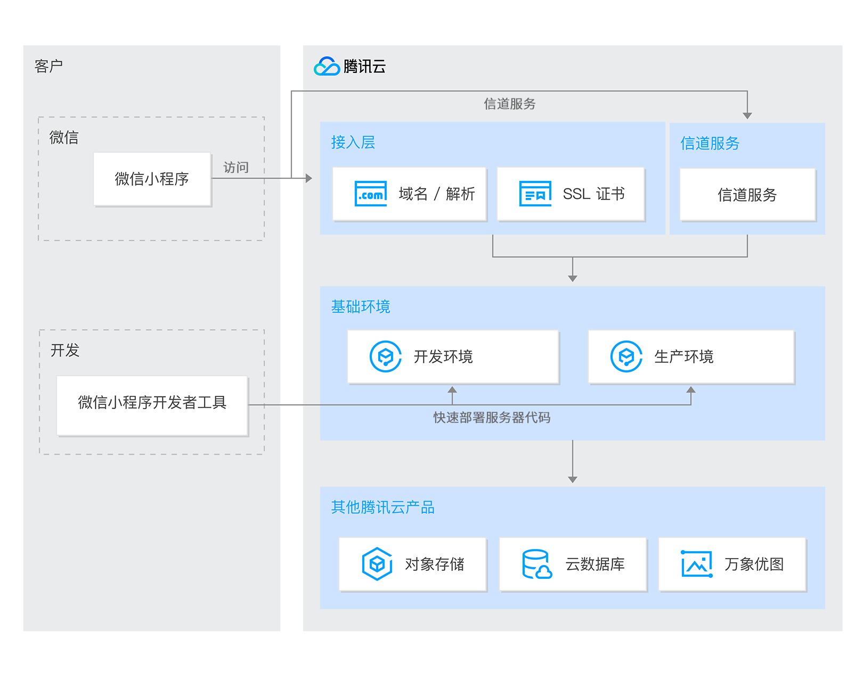Click the 客户 panel heading
Viewport: 863px width, 681px height.
click(49, 66)
